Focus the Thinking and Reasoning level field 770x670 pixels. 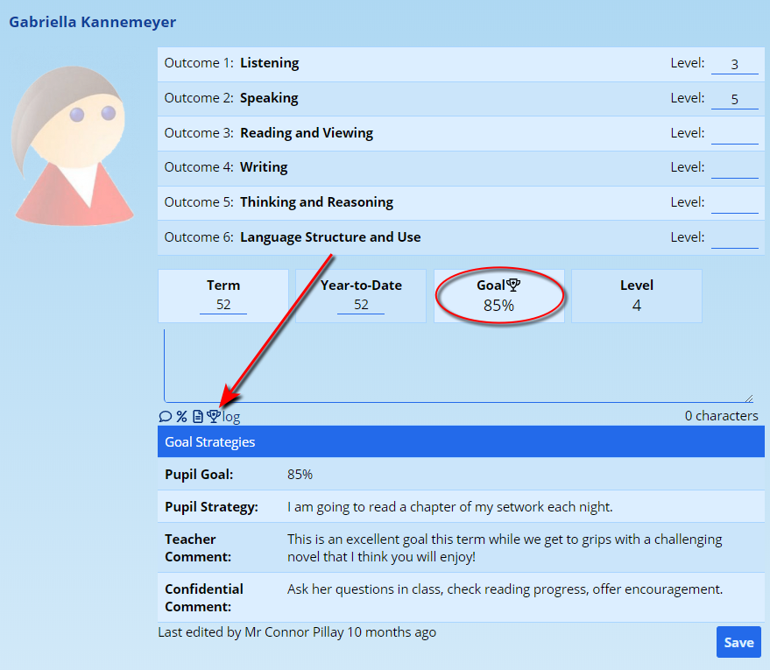pyautogui.click(x=734, y=202)
